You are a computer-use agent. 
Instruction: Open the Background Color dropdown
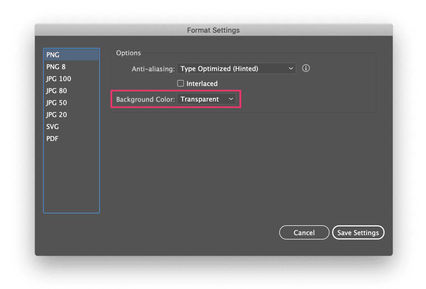[206, 99]
